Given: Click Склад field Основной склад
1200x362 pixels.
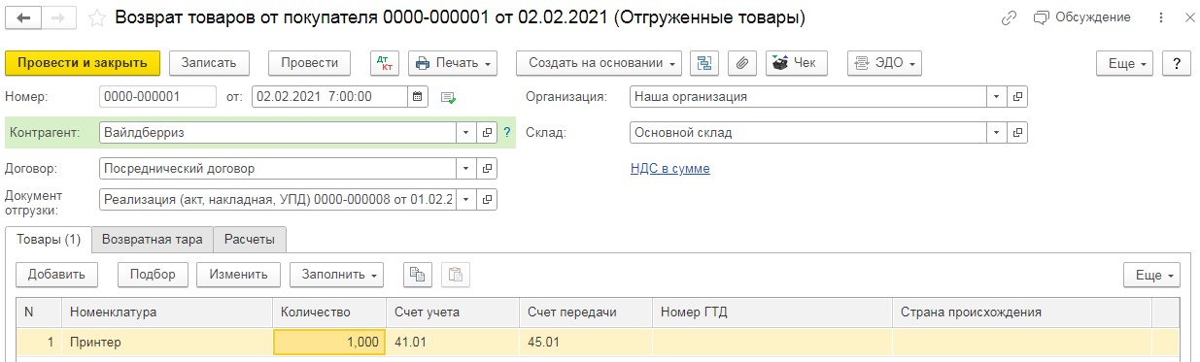Looking at the screenshot, I should pyautogui.click(x=808, y=132).
